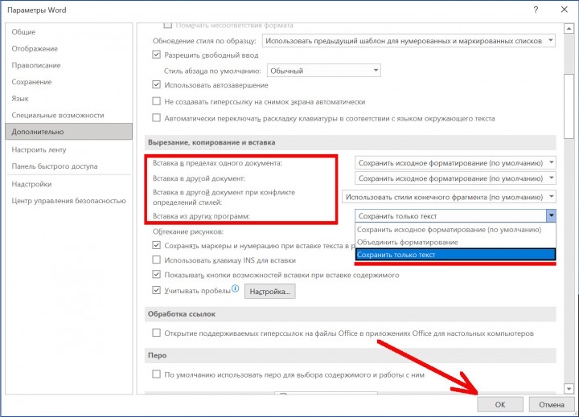Select Сохранить исходное форматирование in open list
The image size is (579, 417).
pos(455,229)
